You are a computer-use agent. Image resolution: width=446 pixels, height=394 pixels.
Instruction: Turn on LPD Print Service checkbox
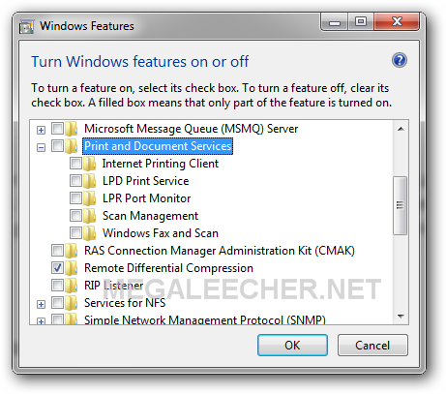pos(76,180)
